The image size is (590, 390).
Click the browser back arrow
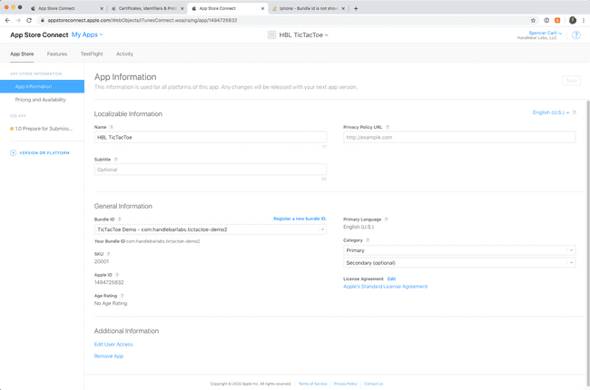tap(7, 20)
